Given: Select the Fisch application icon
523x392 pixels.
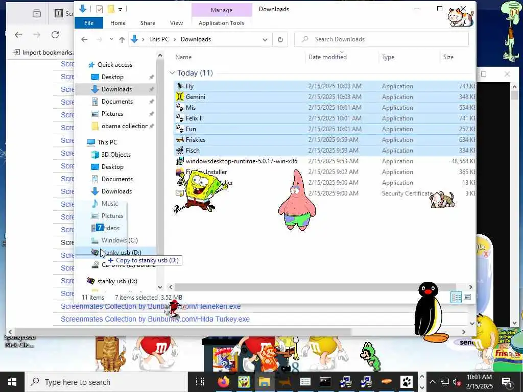Looking at the screenshot, I should [x=180, y=151].
